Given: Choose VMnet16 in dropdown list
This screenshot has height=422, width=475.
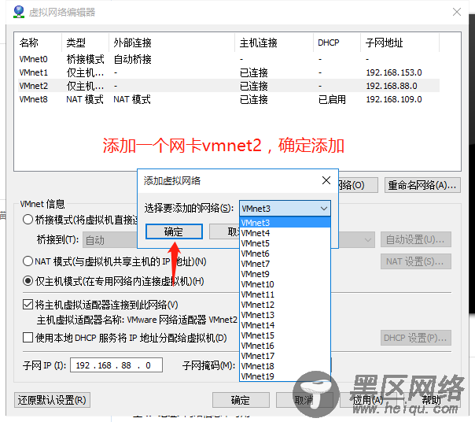Looking at the screenshot, I should click(x=285, y=346).
